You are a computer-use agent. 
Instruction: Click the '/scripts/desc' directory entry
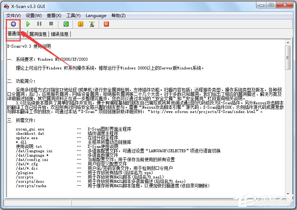(30, 181)
